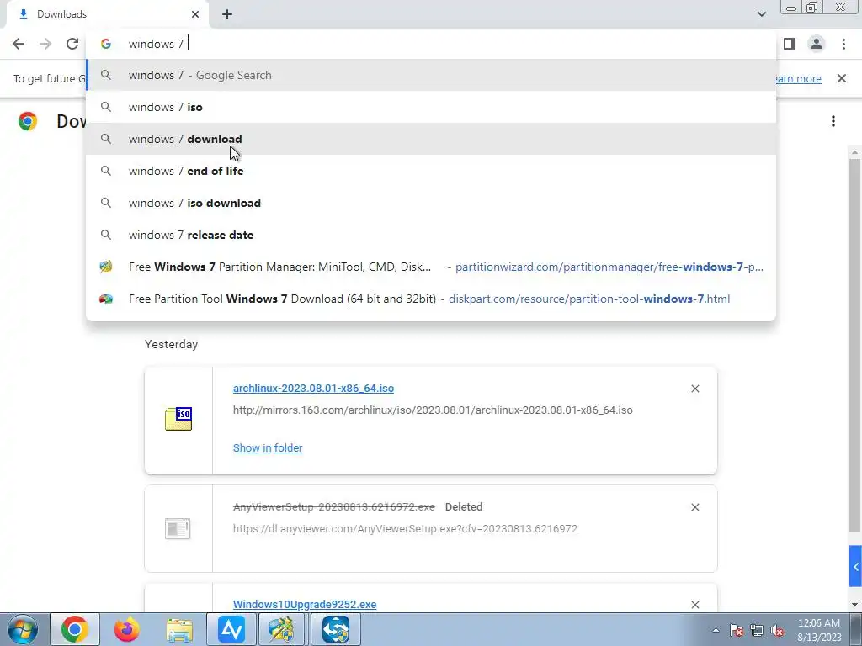Click the anyviewer.com download URL text
The height and width of the screenshot is (646, 862).
pyautogui.click(x=405, y=529)
